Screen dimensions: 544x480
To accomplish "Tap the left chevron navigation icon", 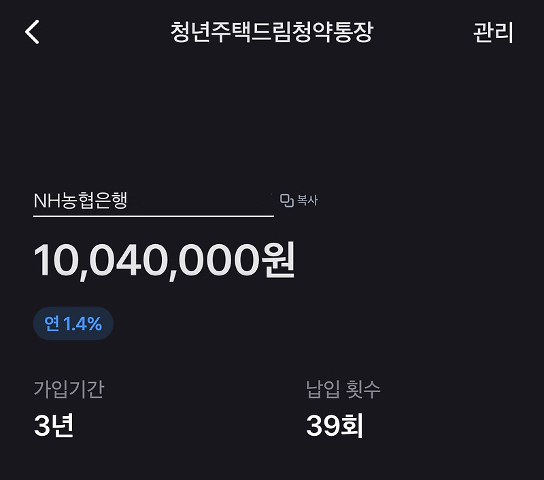I will [31, 32].
